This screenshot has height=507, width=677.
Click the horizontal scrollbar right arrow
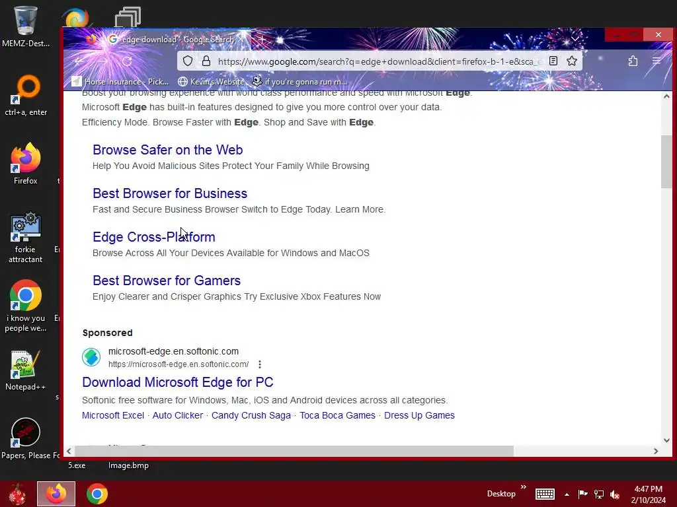click(x=656, y=451)
